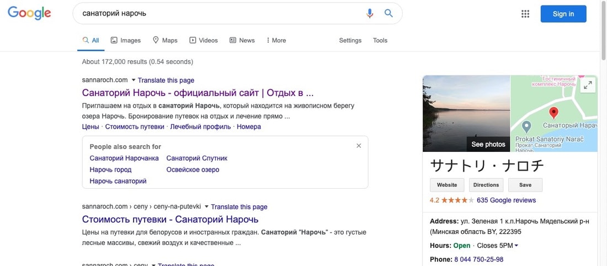Switch to the Images tab
The width and height of the screenshot is (607, 266).
click(x=126, y=40)
